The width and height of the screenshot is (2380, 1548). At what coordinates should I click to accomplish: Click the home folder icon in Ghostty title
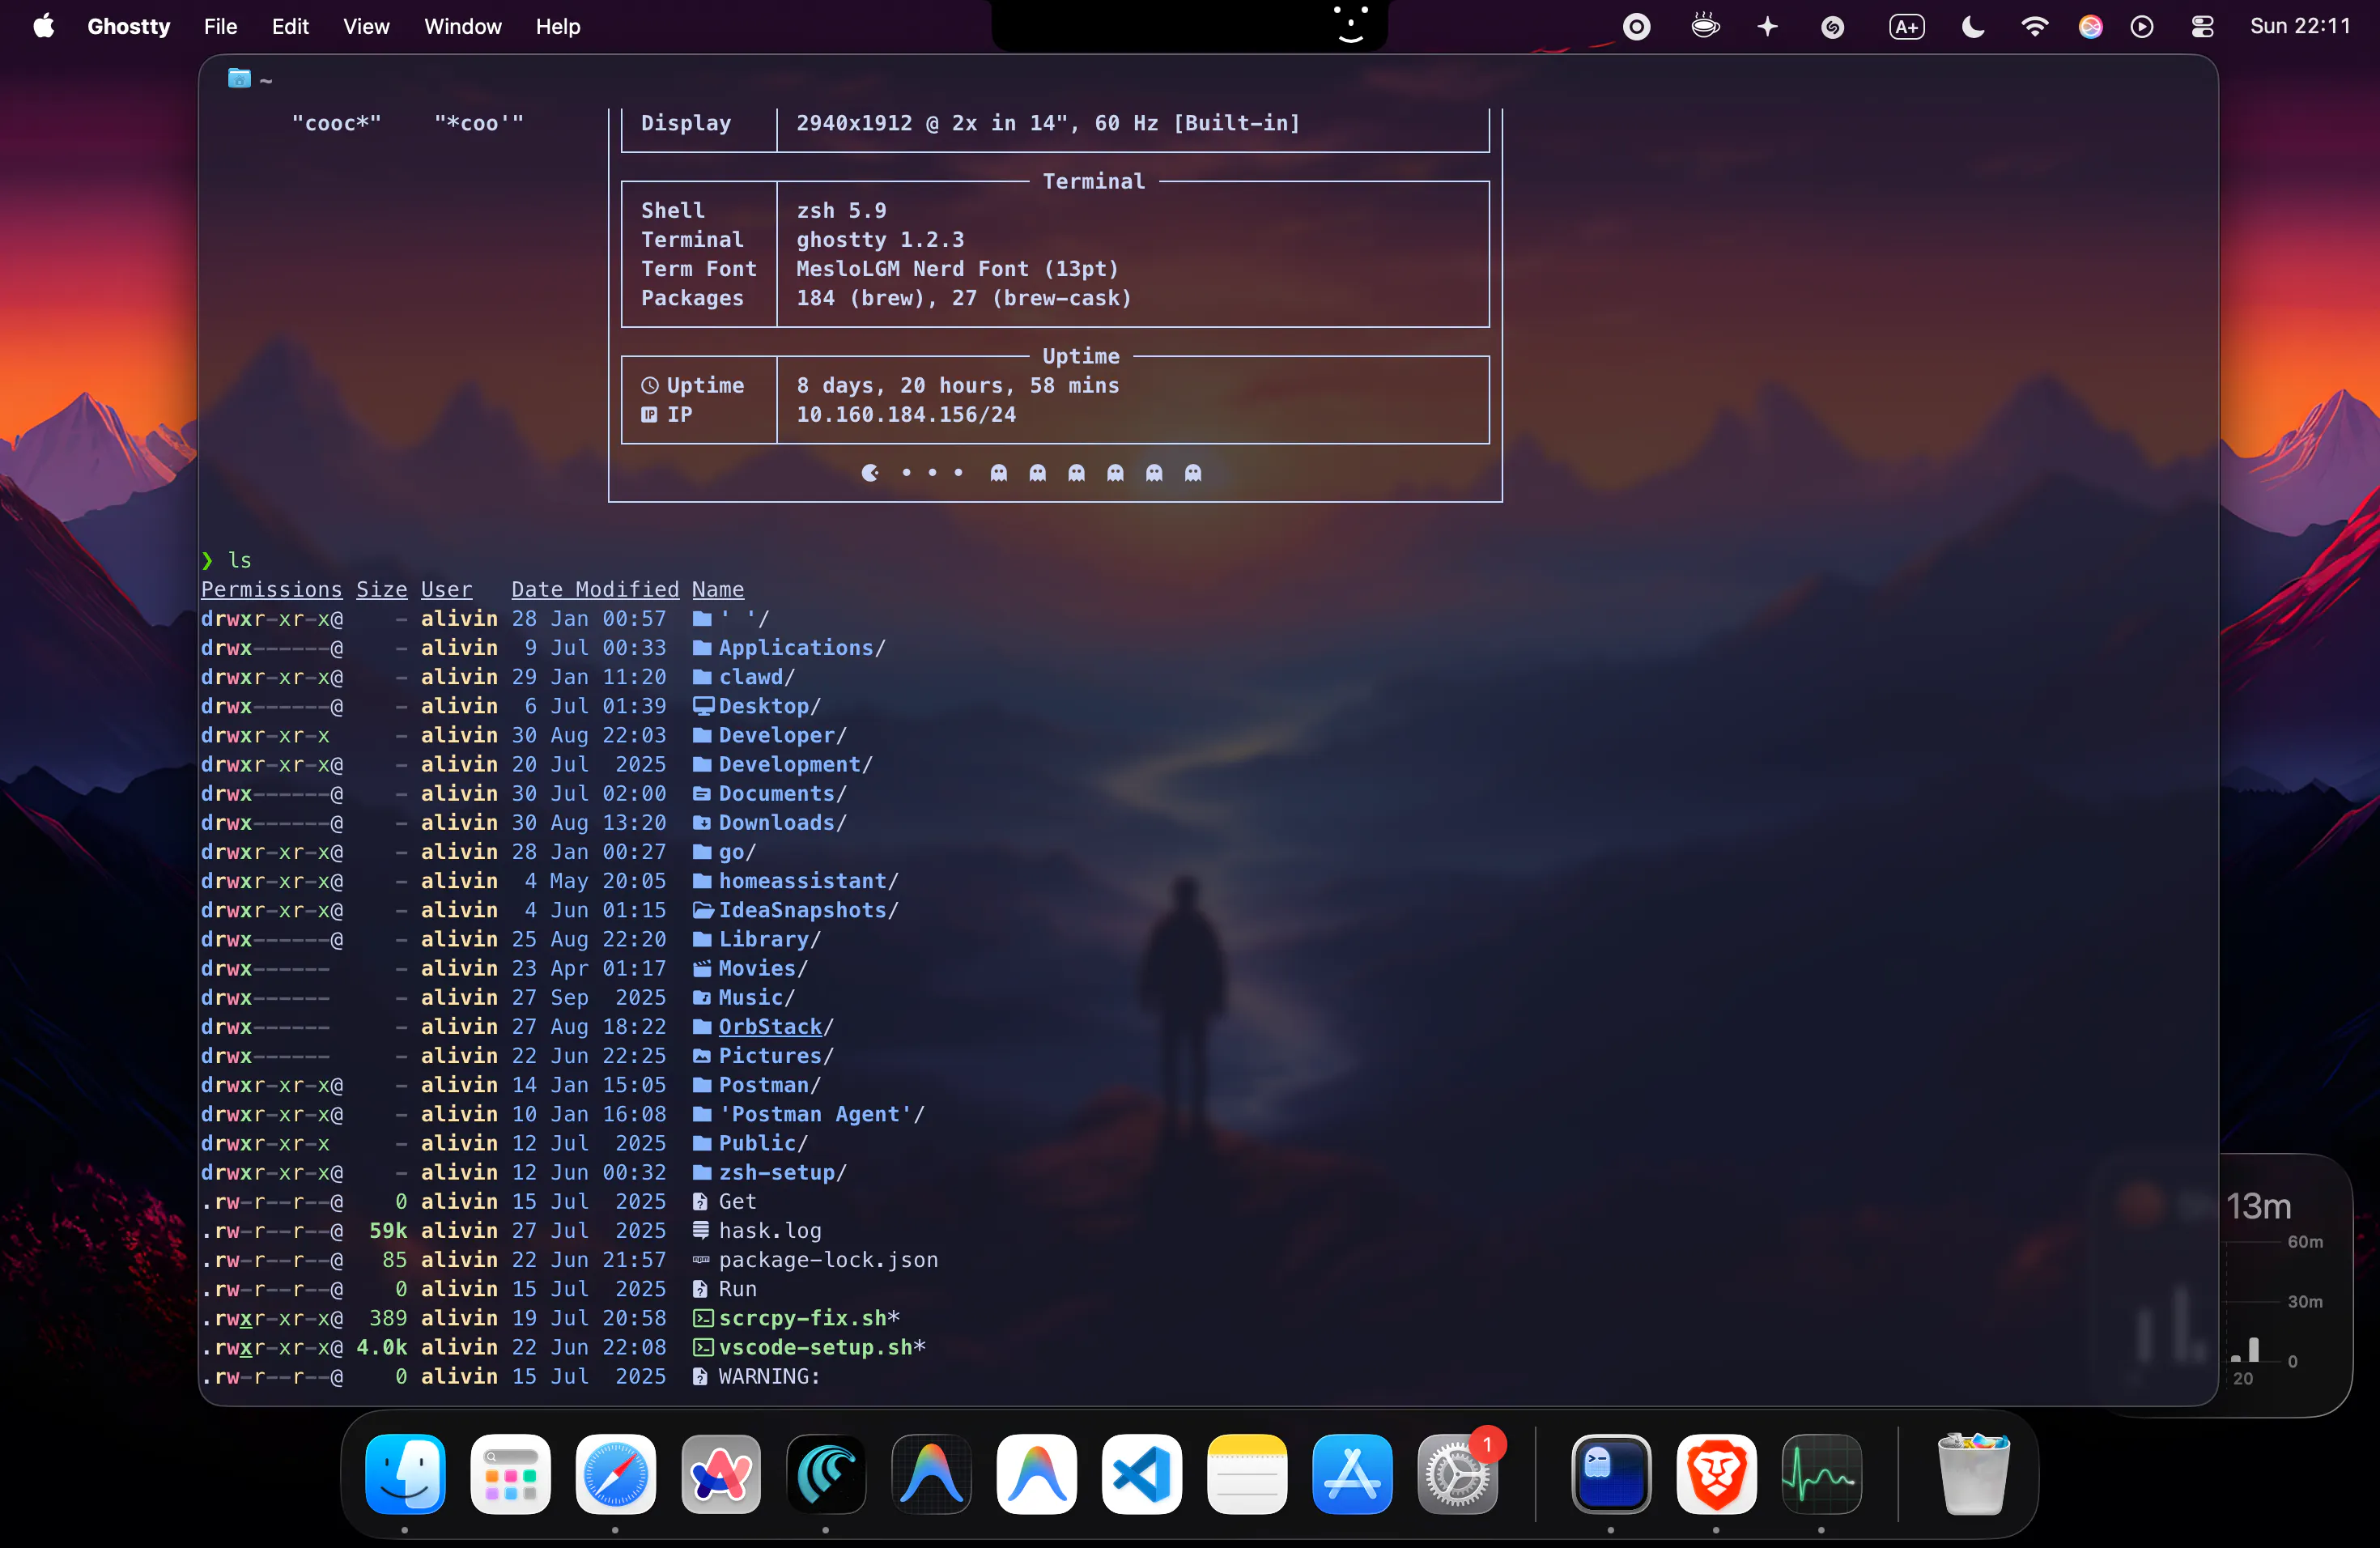[x=239, y=78]
